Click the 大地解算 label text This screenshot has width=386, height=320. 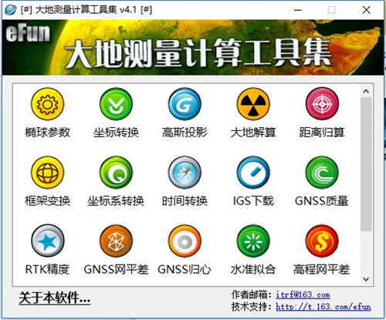(x=253, y=133)
